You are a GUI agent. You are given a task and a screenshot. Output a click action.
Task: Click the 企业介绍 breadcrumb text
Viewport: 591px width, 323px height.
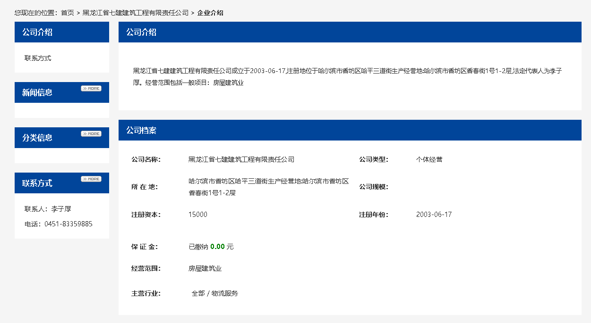pyautogui.click(x=210, y=13)
